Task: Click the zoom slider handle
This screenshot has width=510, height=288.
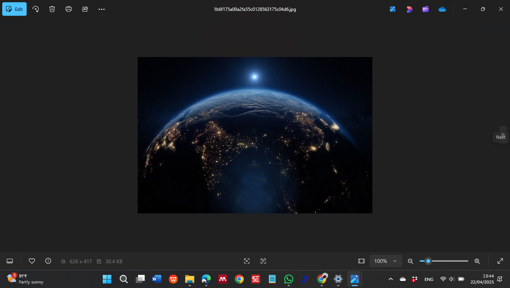Action: point(428,261)
